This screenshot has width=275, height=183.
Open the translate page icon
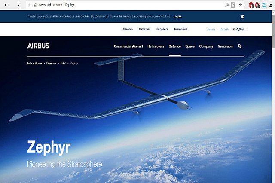[227, 5]
